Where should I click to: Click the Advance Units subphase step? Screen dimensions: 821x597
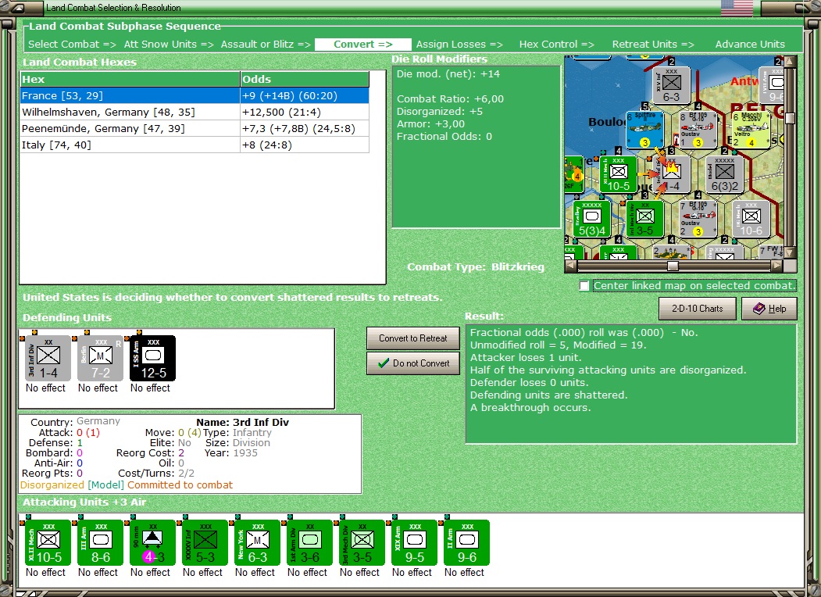[x=750, y=45]
